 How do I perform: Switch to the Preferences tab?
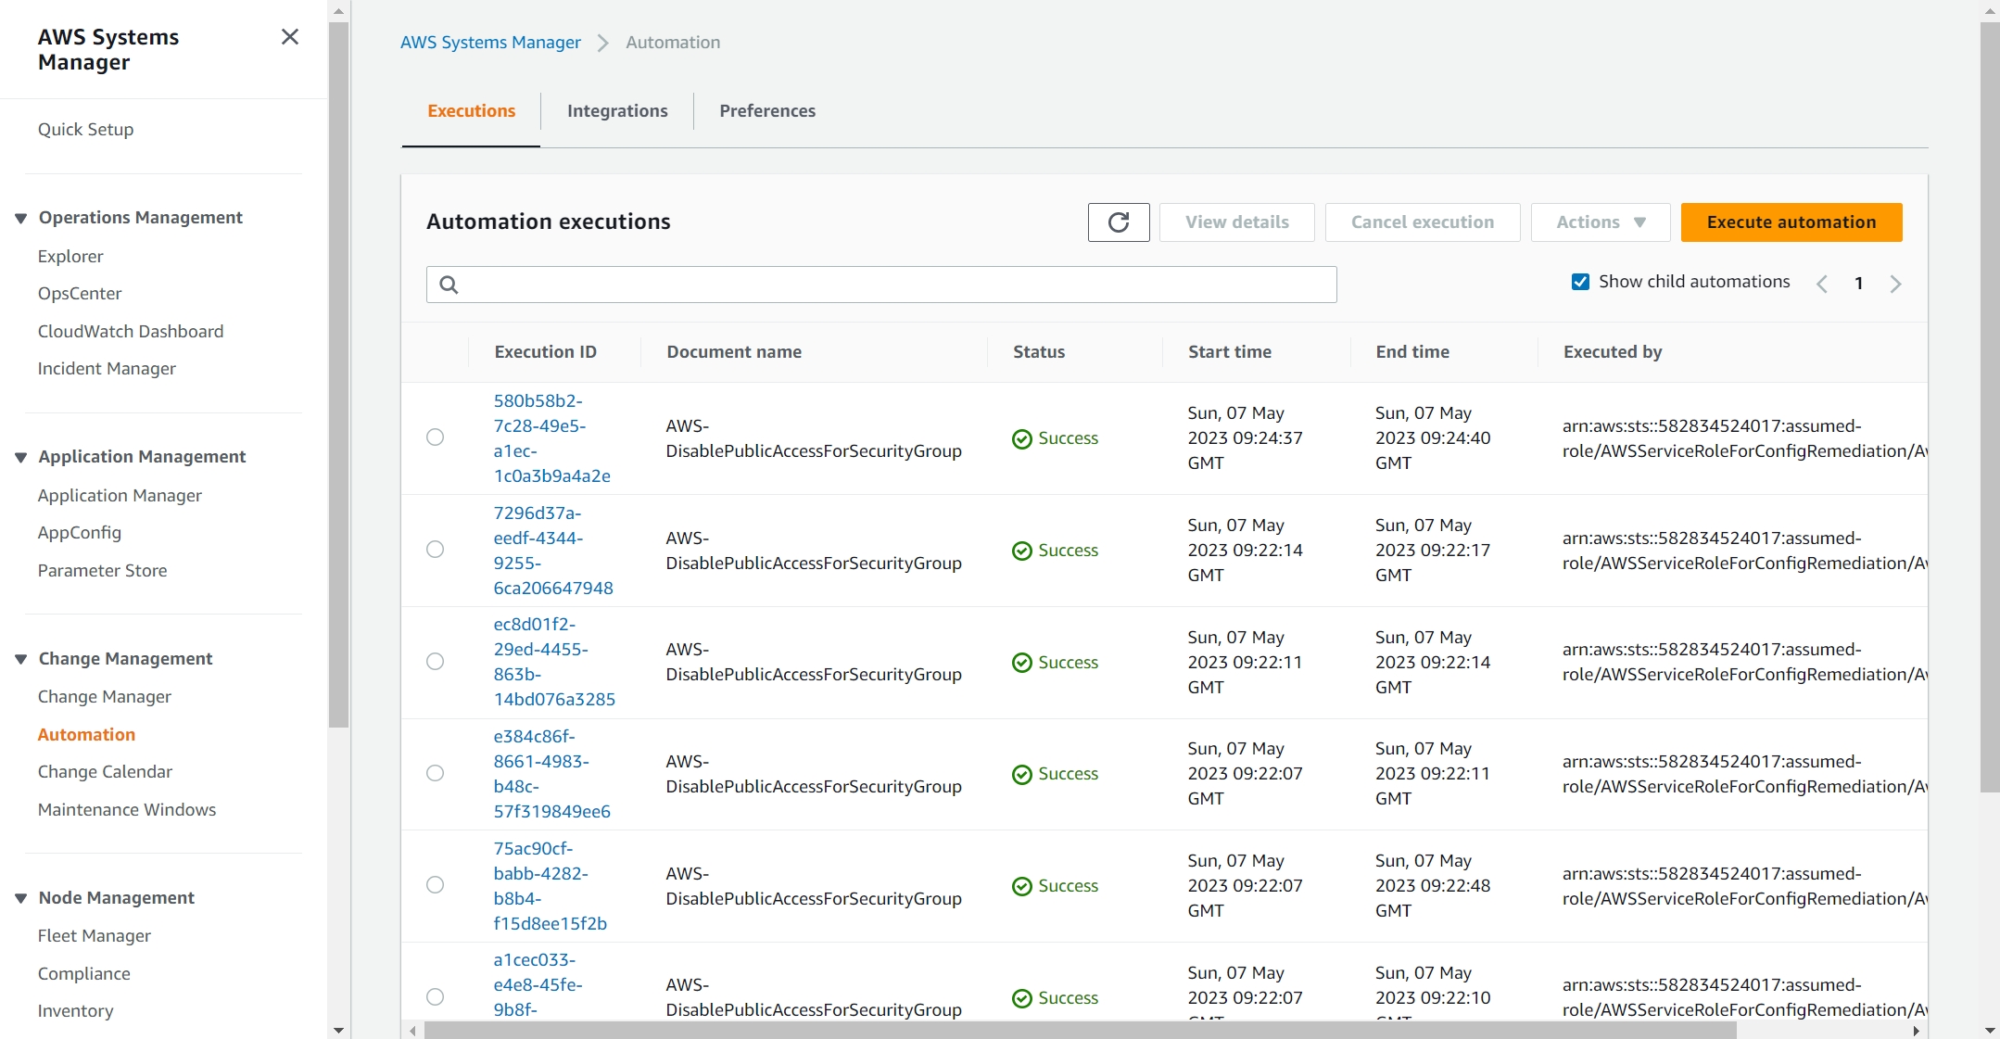(x=767, y=111)
